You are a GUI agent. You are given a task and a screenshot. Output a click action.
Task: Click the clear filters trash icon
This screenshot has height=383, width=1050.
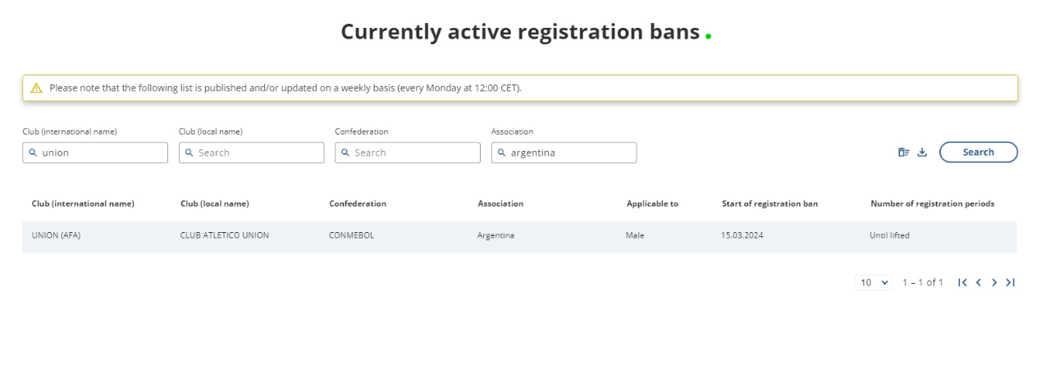pyautogui.click(x=903, y=153)
